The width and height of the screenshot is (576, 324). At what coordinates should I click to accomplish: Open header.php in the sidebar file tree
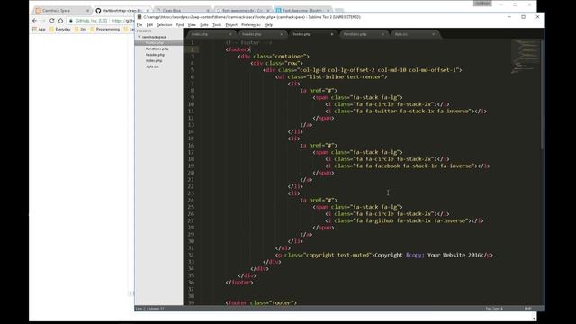pyautogui.click(x=155, y=55)
